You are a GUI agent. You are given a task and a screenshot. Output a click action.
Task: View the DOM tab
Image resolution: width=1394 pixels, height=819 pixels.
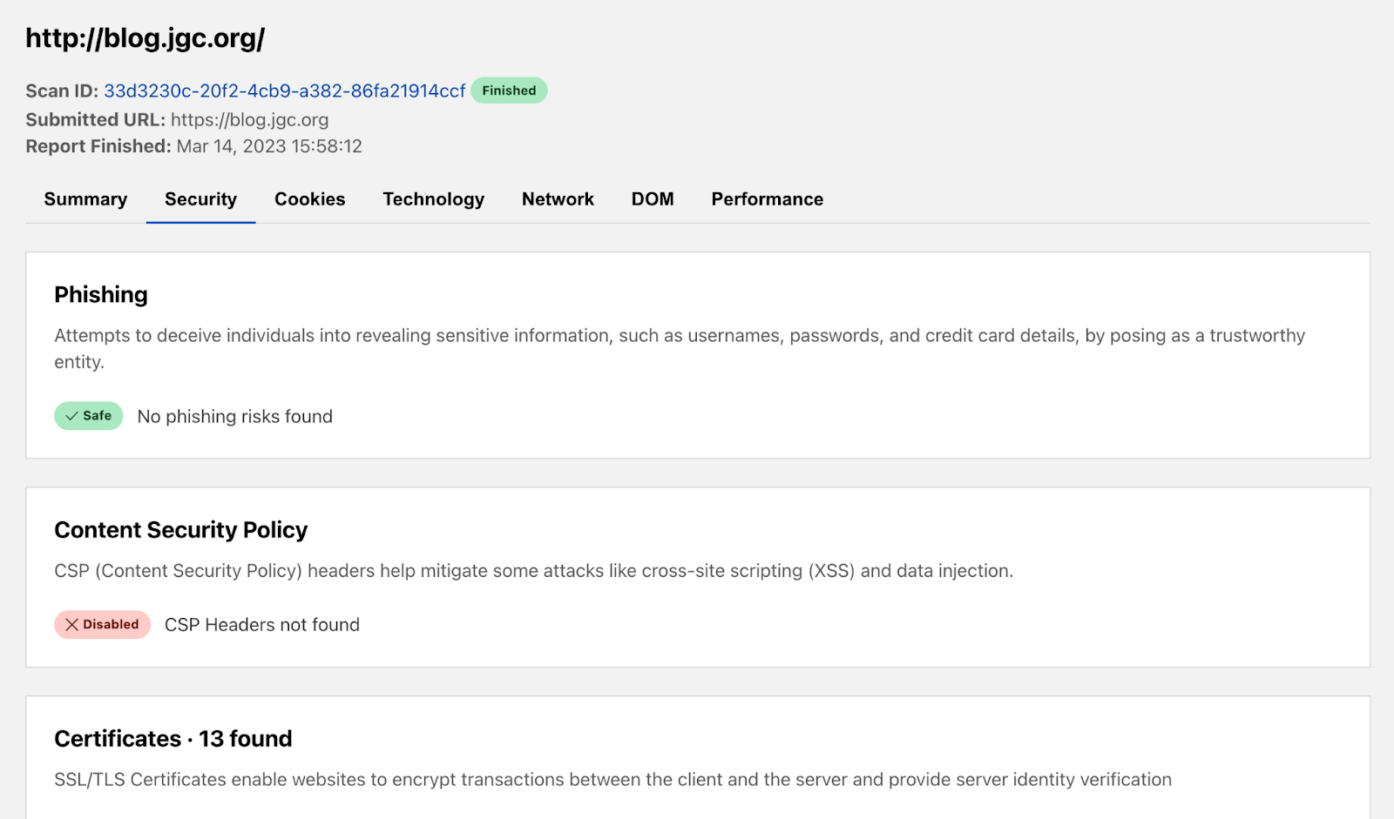tap(653, 199)
